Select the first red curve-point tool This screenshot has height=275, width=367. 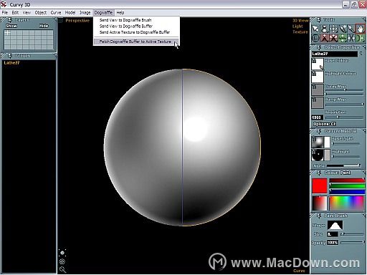(x=324, y=38)
